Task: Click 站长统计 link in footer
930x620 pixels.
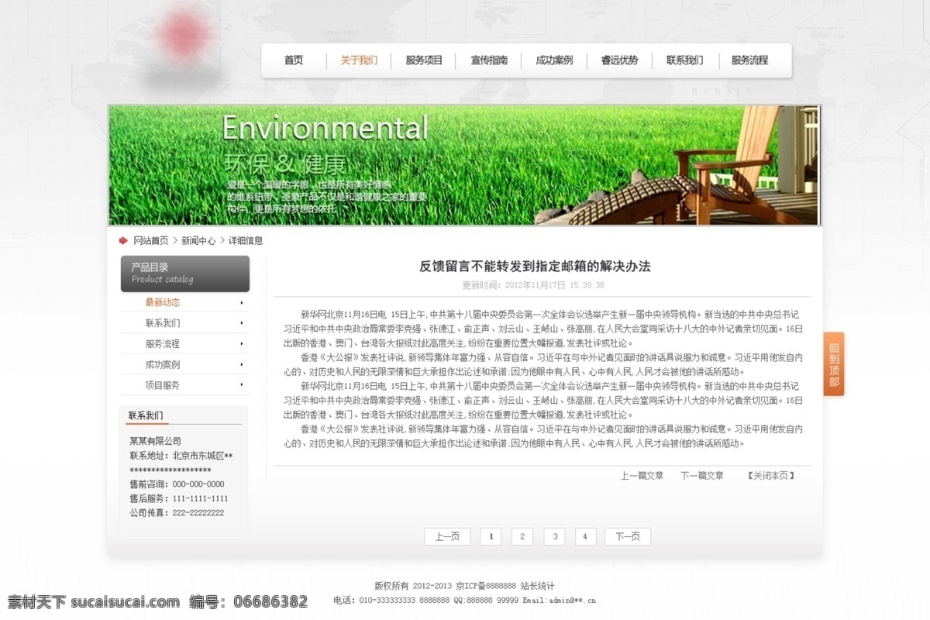Action: [x=537, y=586]
